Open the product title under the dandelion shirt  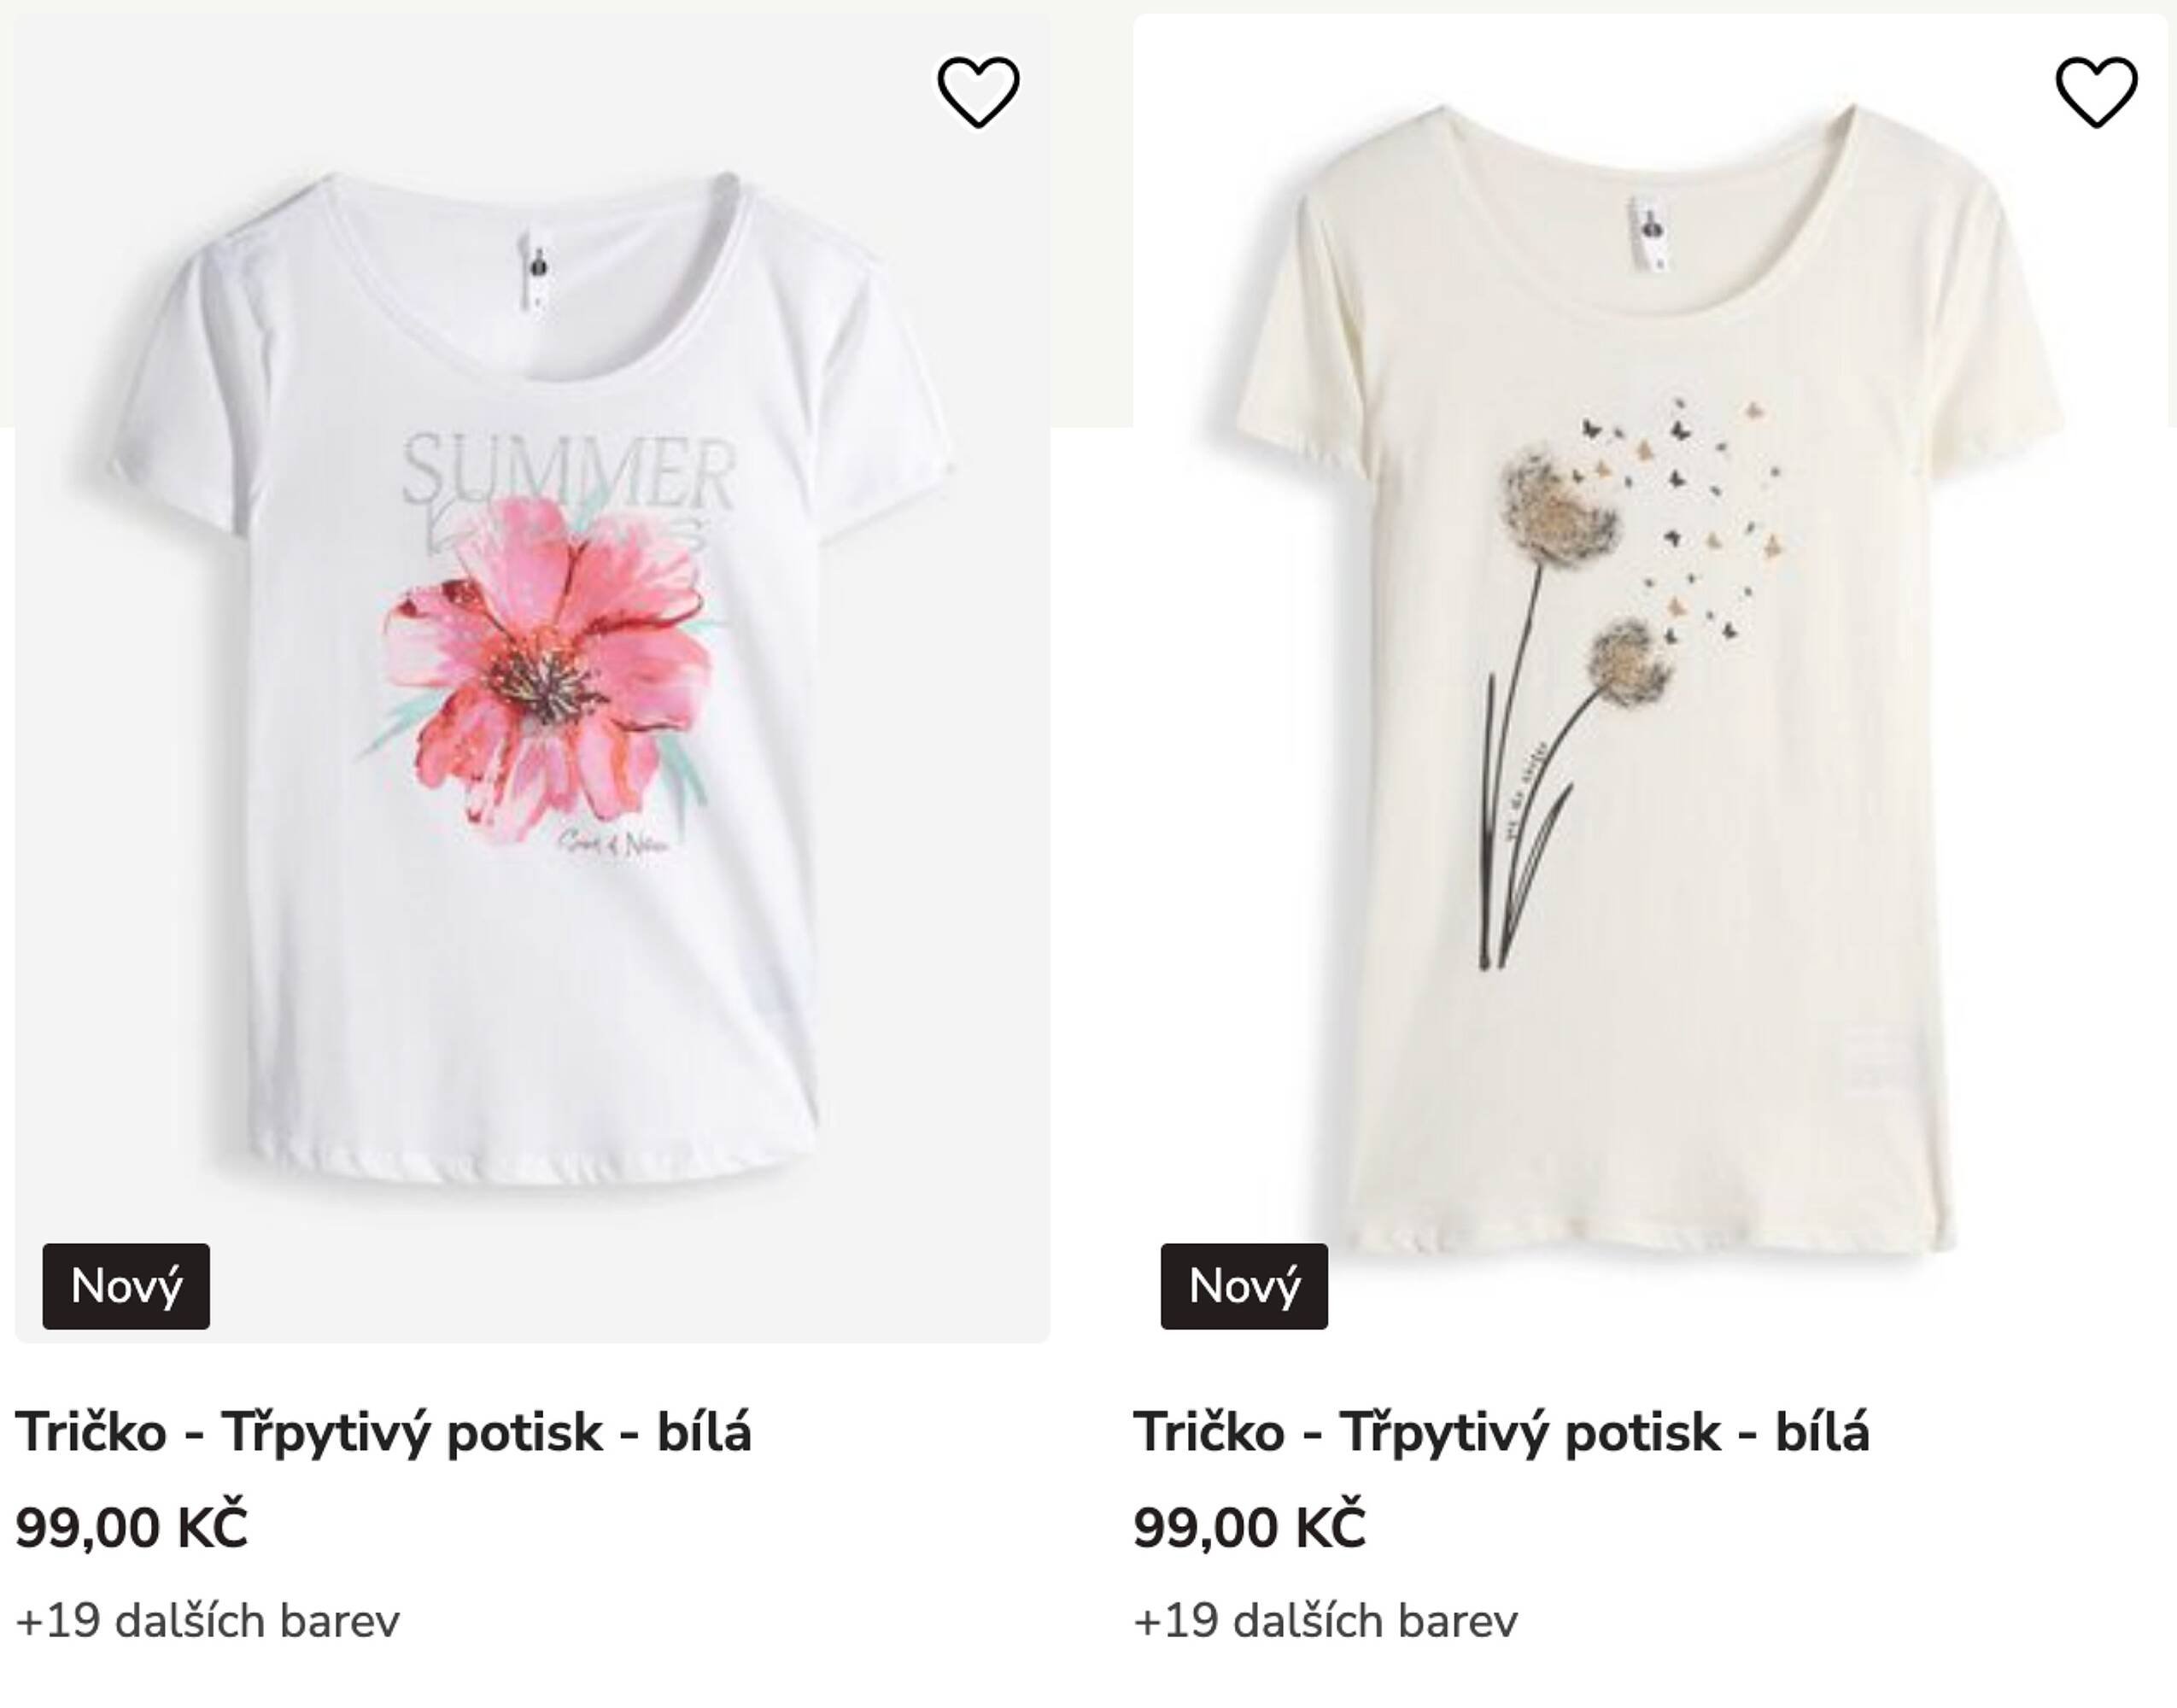tap(1501, 1432)
